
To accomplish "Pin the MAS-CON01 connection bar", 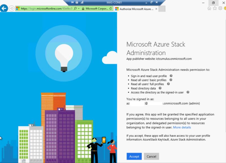I will tap(73, 2).
